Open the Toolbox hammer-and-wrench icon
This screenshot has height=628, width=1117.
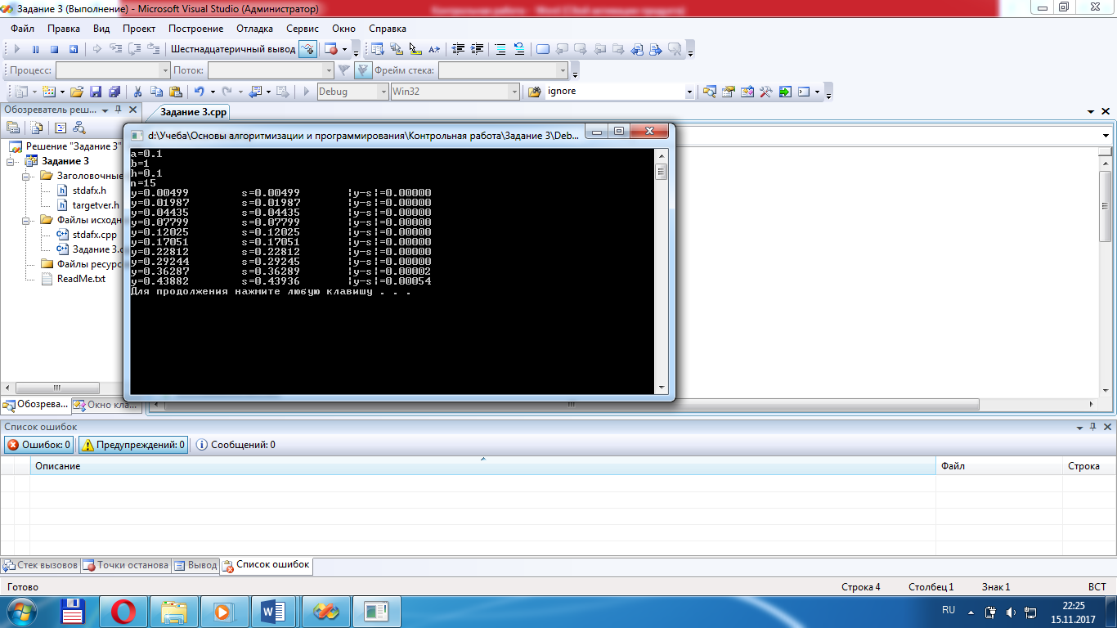click(x=766, y=92)
